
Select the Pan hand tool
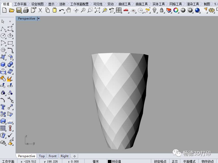point(69,10)
